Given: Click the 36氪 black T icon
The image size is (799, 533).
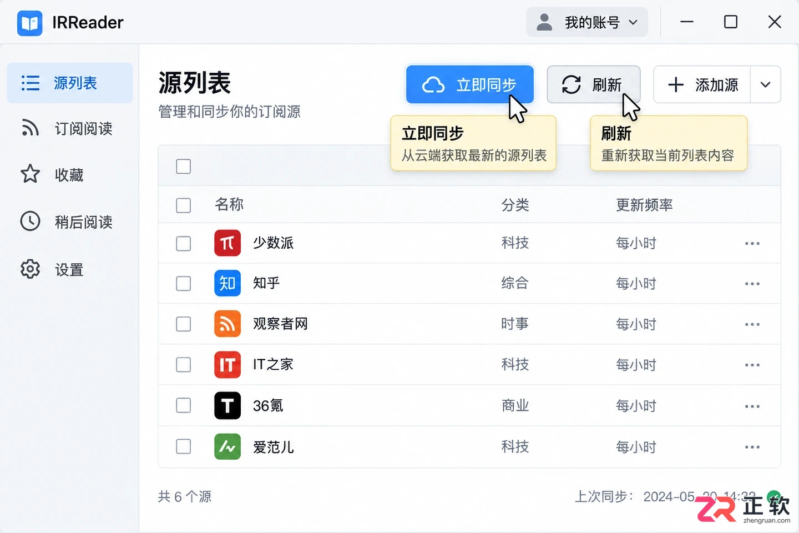Looking at the screenshot, I should click(227, 406).
